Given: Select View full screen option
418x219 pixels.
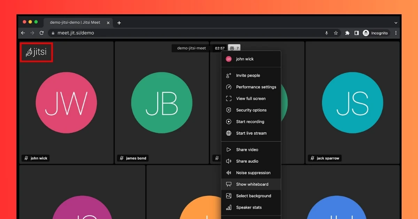Looking at the screenshot, I should click(x=251, y=99).
